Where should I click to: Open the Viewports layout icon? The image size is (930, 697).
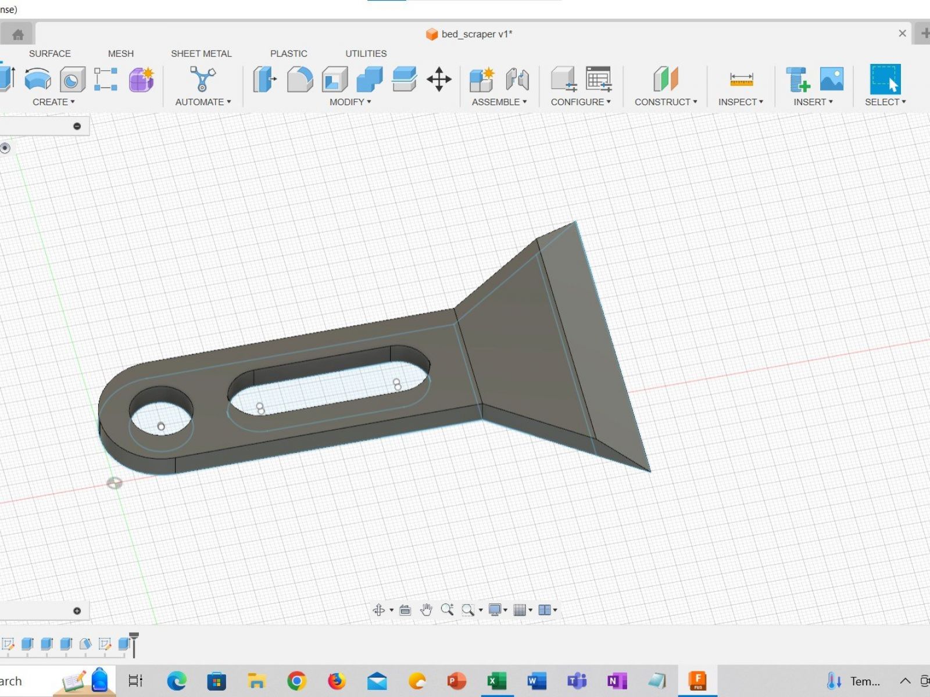click(x=545, y=610)
